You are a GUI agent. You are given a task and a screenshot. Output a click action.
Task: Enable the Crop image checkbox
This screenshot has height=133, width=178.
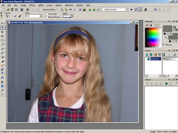[47, 14]
